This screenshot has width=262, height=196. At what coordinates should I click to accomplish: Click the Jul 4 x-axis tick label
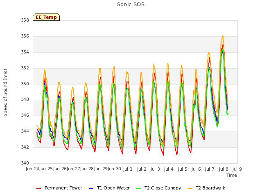(169, 169)
